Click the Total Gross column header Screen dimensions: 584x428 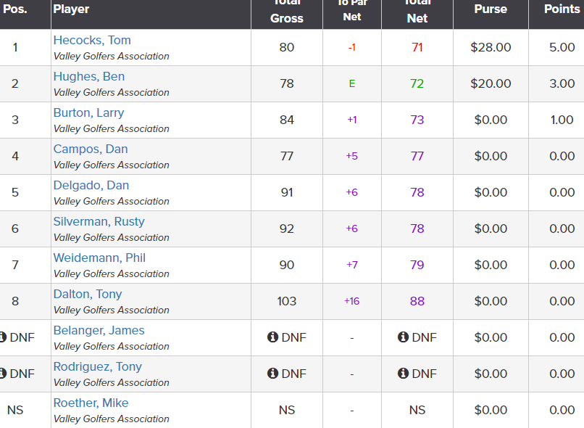(x=287, y=11)
